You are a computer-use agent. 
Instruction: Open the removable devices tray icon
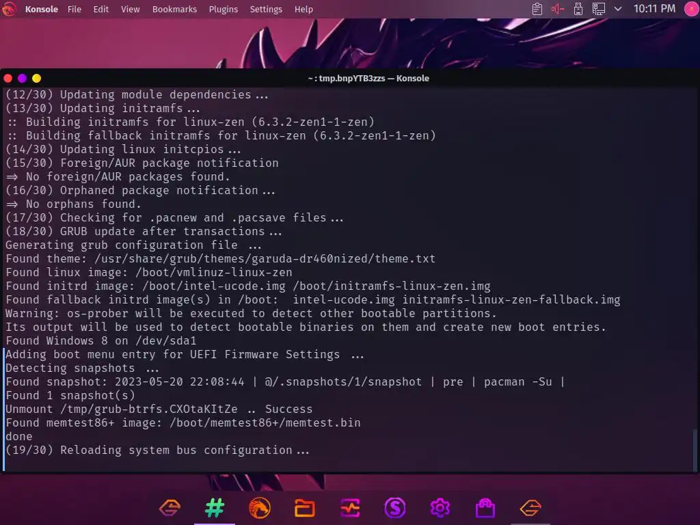[x=578, y=9]
